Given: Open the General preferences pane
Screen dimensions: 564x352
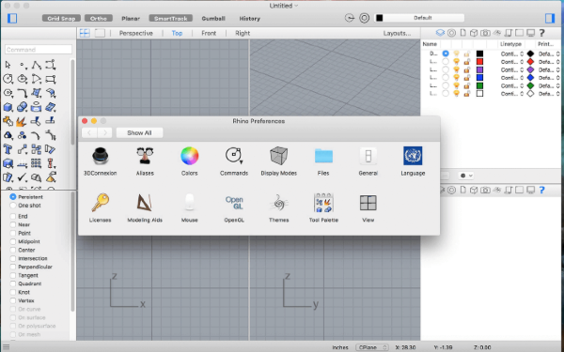Looking at the screenshot, I should click(x=368, y=161).
